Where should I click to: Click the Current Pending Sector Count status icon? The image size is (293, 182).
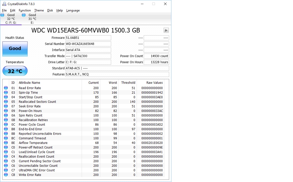click(6, 161)
